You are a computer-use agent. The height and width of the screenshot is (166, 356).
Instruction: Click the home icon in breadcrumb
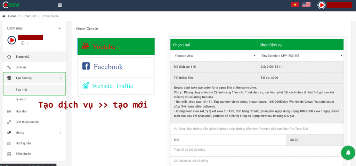(x=3, y=16)
